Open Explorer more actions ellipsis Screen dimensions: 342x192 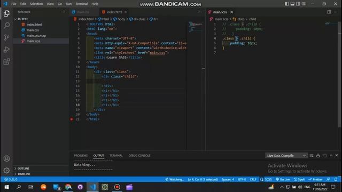(x=63, y=12)
